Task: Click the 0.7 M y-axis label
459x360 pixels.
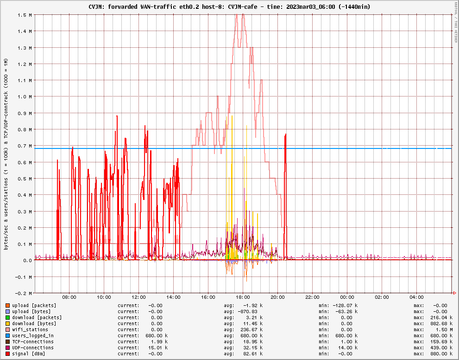Action: (x=26, y=146)
